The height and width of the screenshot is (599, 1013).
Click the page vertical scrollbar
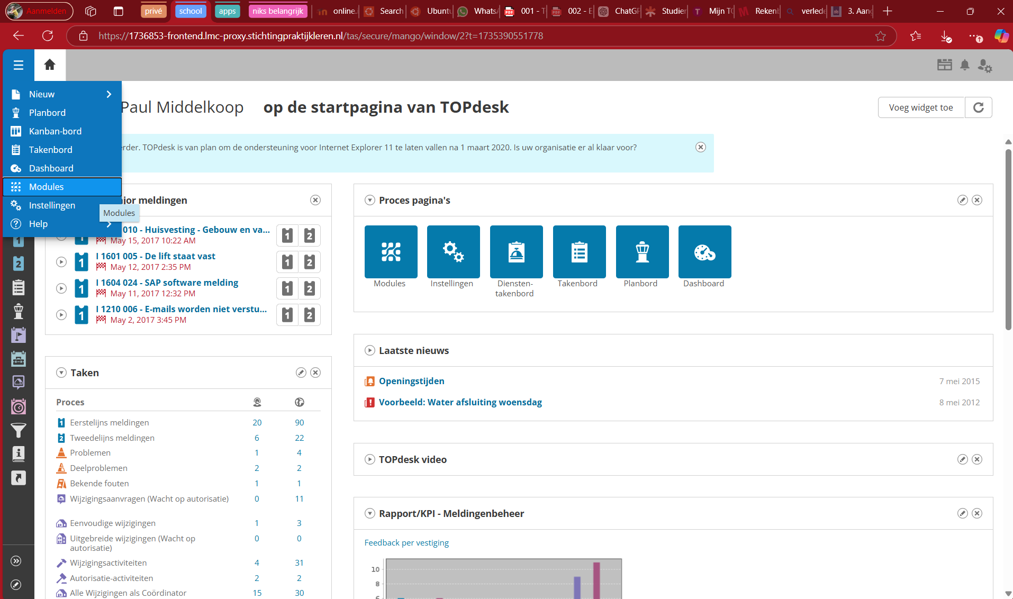coord(1008,238)
